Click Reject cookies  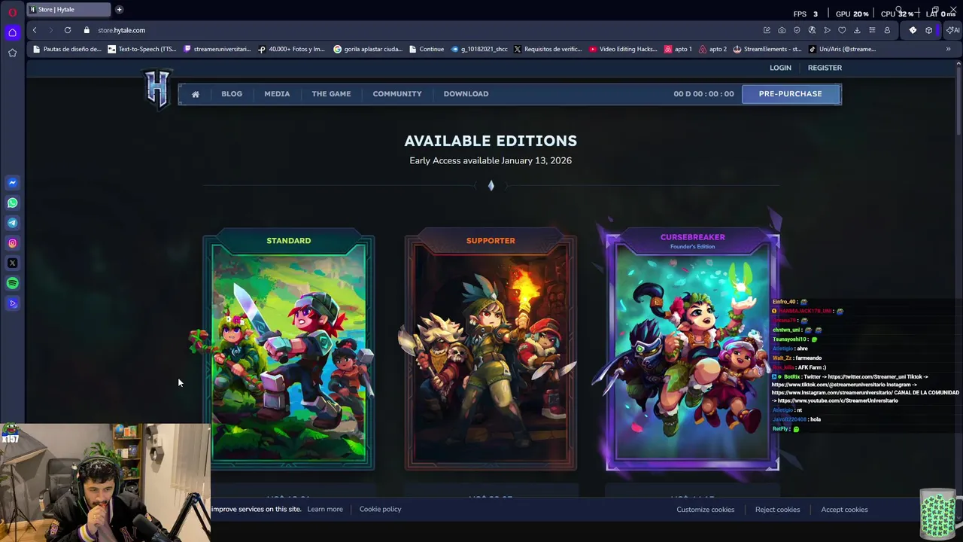coord(777,510)
